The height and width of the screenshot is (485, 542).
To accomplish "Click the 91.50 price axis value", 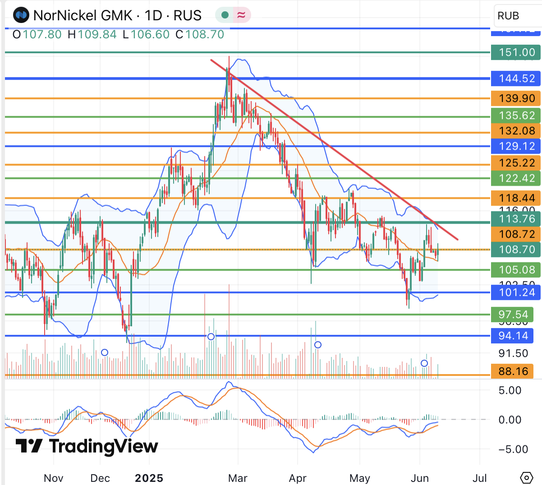I will (513, 353).
